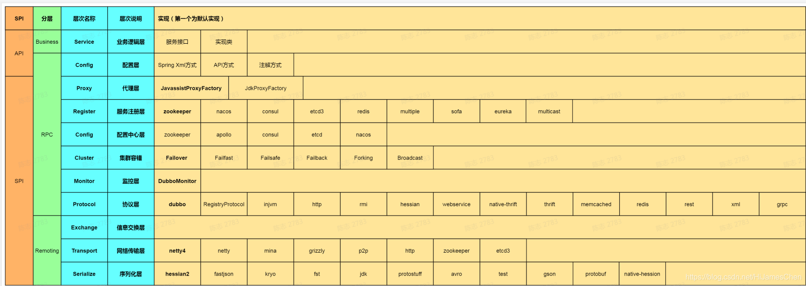Click the protostuff cell

[x=410, y=274]
